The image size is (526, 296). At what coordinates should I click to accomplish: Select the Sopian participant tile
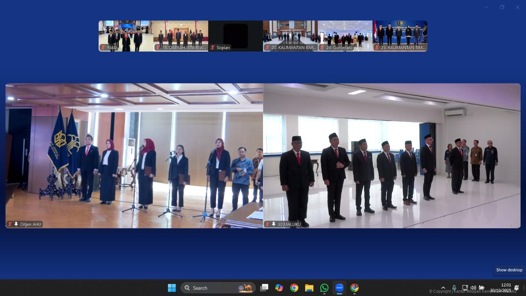pyautogui.click(x=235, y=36)
